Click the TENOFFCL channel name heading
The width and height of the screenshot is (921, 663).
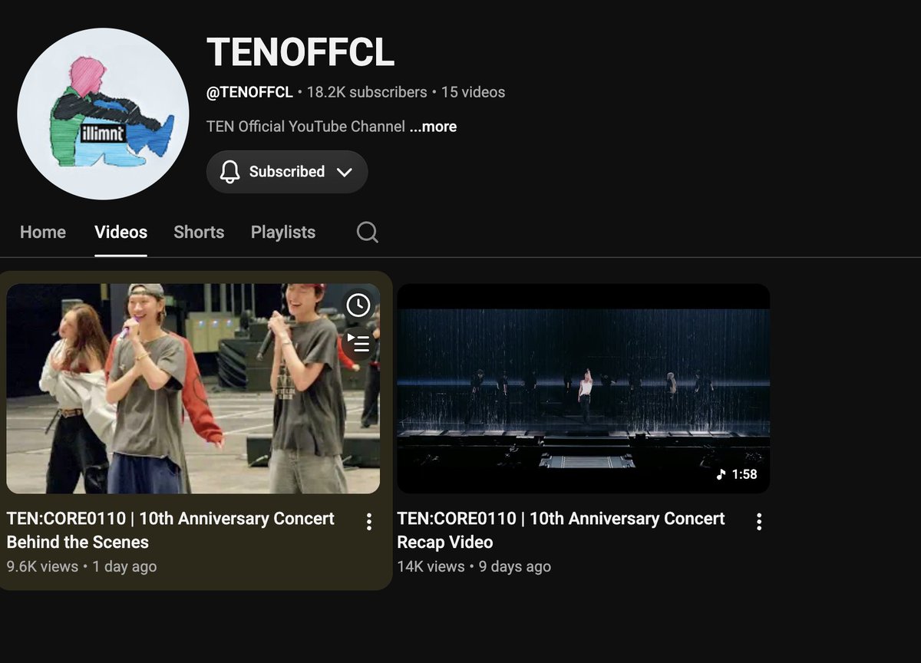pos(300,52)
